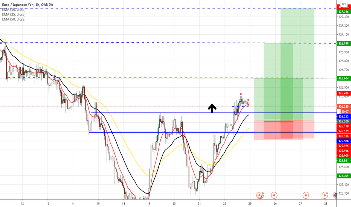Click the red 125.925 price label
Screen dimensions: 351x207
pyautogui.click(x=343, y=146)
